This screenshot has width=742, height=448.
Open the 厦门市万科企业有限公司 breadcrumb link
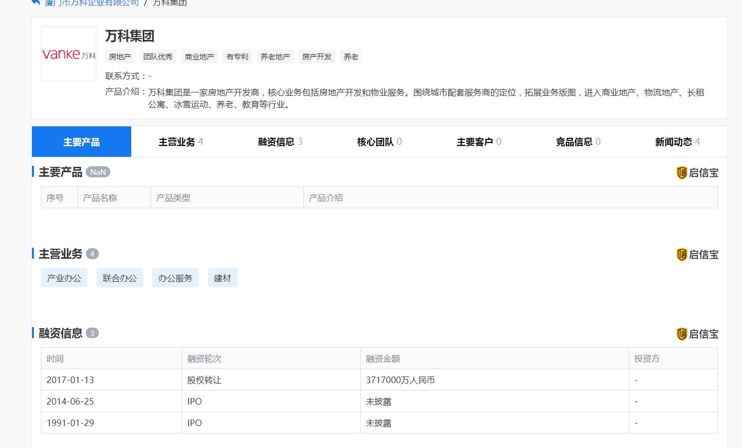tap(92, 2)
